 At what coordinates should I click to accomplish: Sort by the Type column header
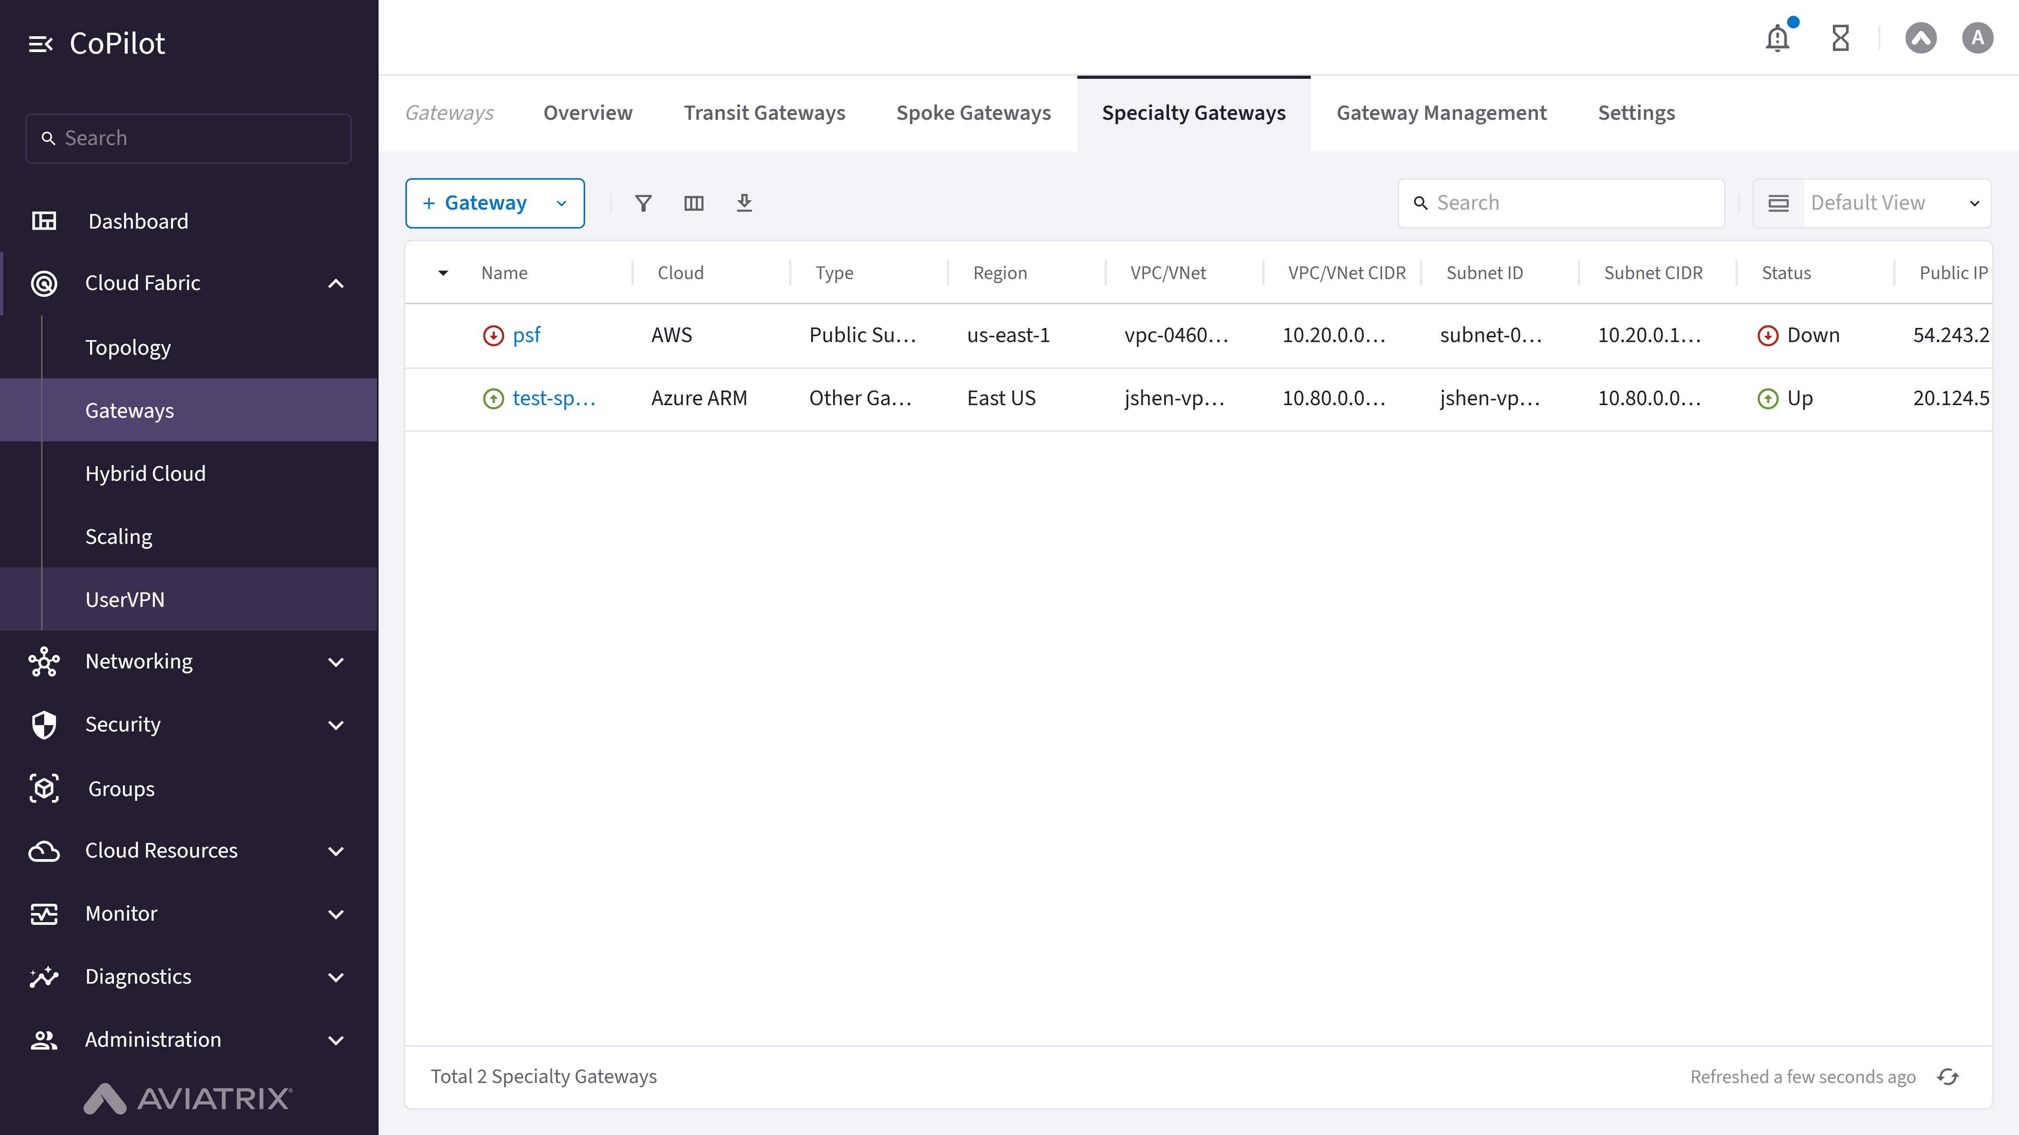[x=834, y=273]
